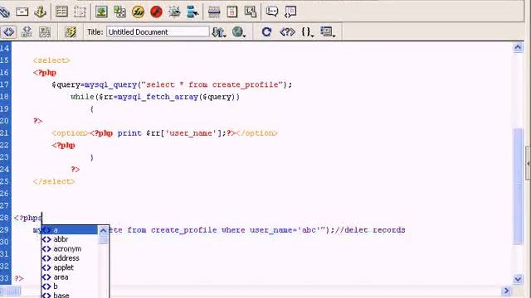531x298 pixels.
Task: Click the Rollover Image icon
Action: [174, 12]
